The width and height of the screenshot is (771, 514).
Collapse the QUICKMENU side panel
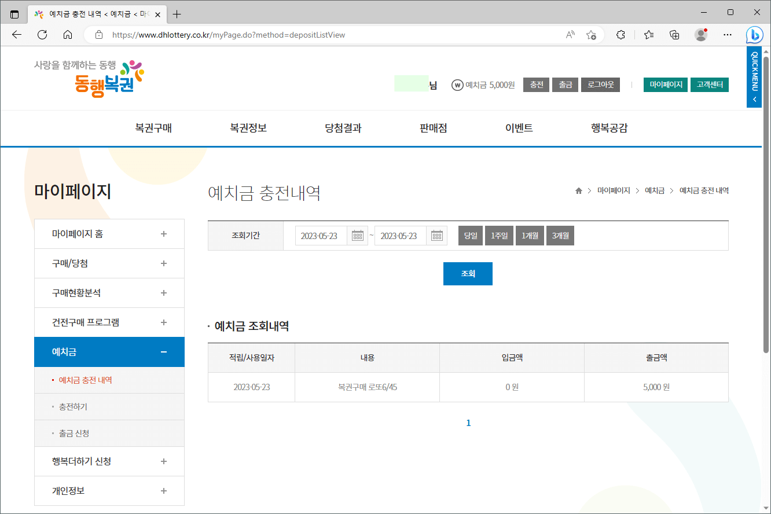(754, 99)
